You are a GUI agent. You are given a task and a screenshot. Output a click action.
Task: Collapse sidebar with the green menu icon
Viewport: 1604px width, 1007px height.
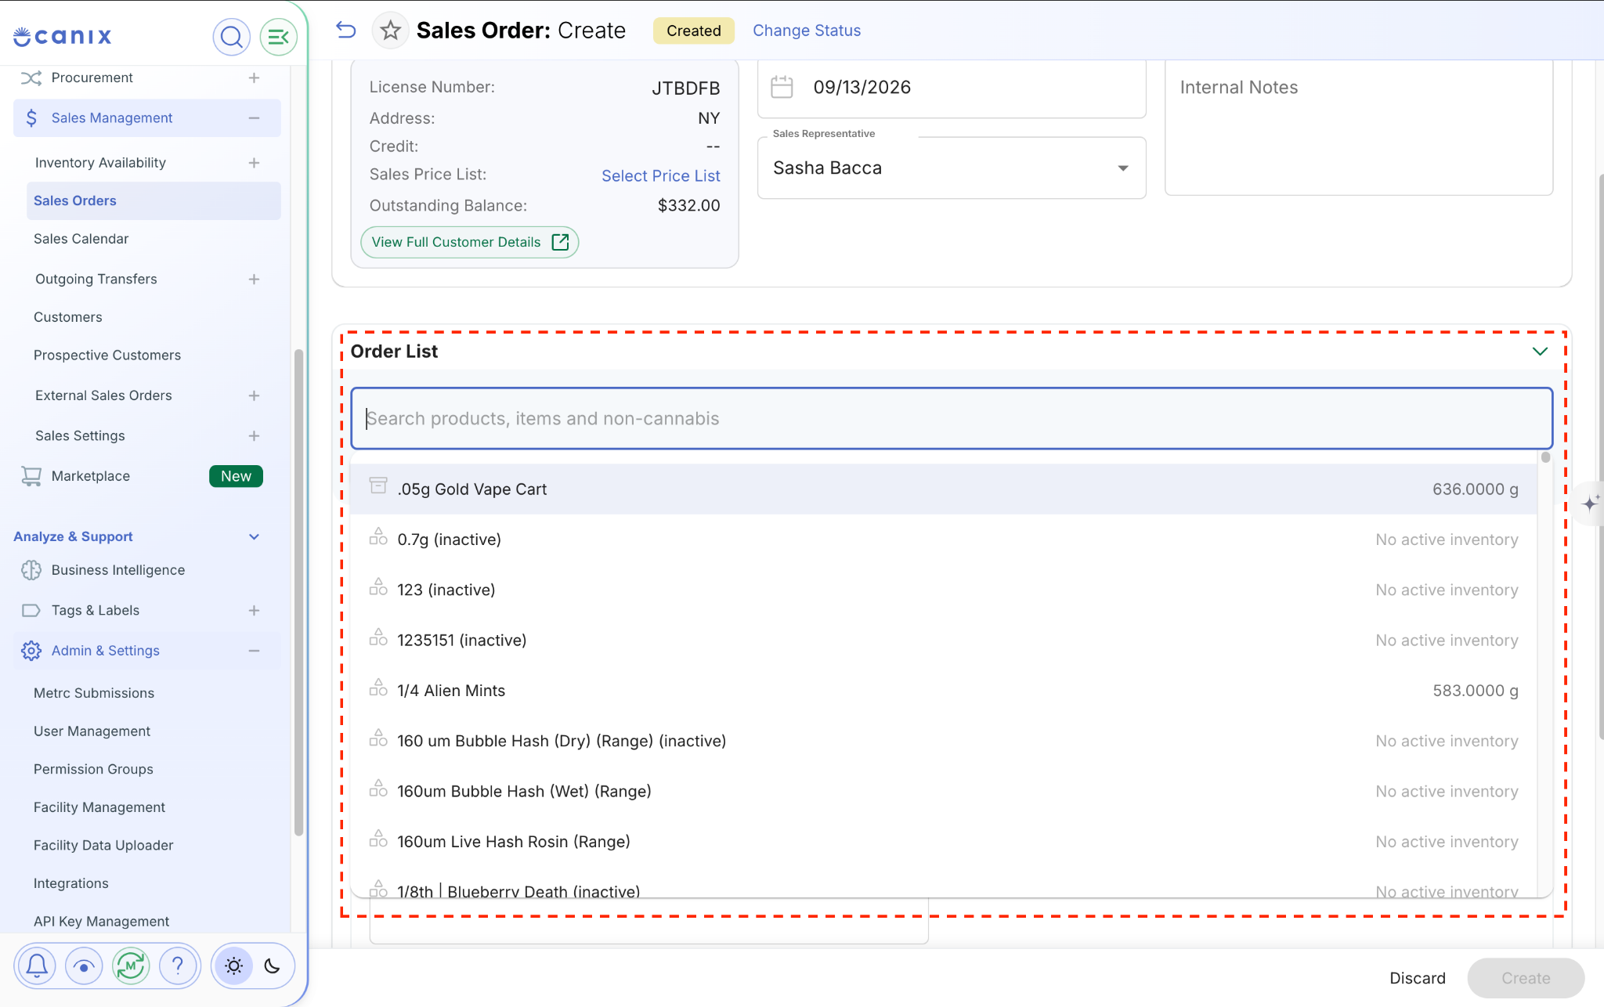pyautogui.click(x=278, y=37)
